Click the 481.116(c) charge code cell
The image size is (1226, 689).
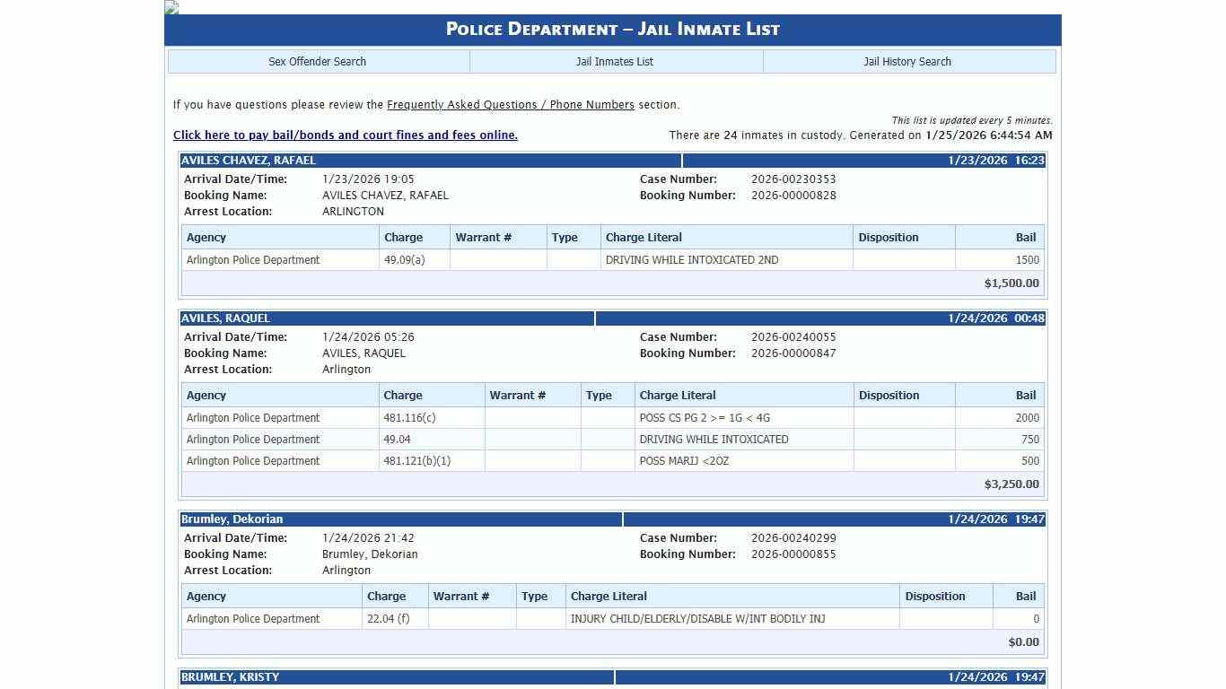tap(409, 418)
